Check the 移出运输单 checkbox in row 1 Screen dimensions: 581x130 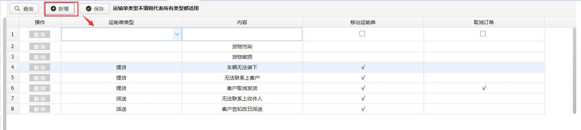click(x=362, y=34)
